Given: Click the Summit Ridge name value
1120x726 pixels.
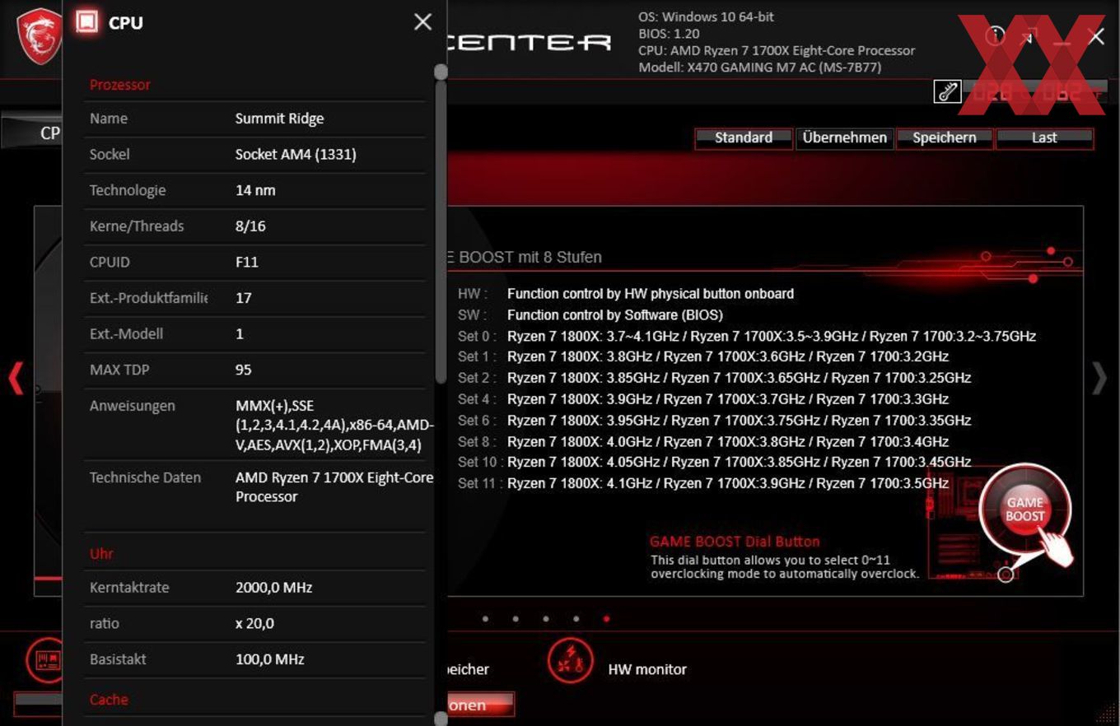Looking at the screenshot, I should [x=279, y=119].
